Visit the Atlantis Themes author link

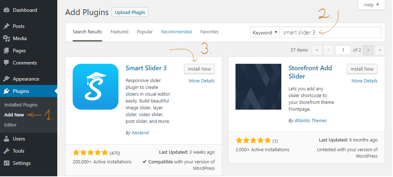click(311, 120)
